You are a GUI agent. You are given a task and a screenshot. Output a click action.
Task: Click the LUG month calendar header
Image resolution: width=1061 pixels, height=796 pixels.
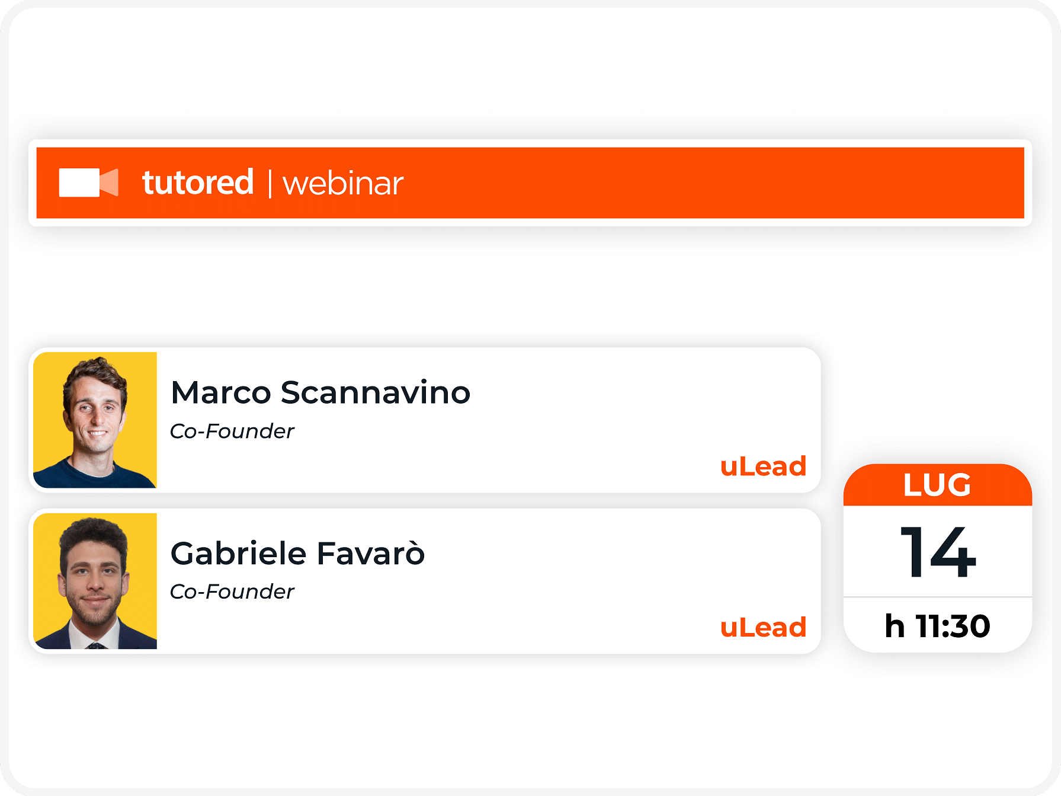click(x=937, y=485)
